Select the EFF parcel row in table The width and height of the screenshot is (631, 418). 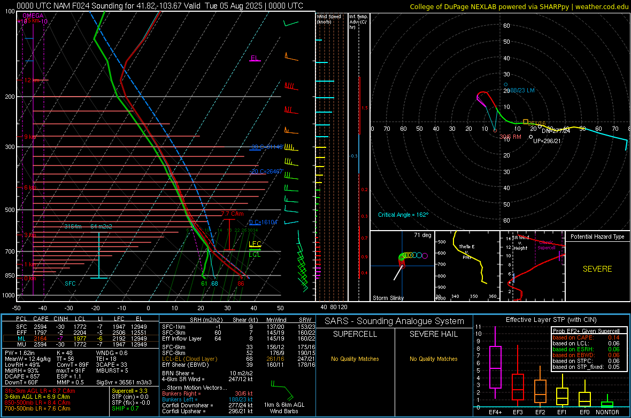(x=81, y=333)
